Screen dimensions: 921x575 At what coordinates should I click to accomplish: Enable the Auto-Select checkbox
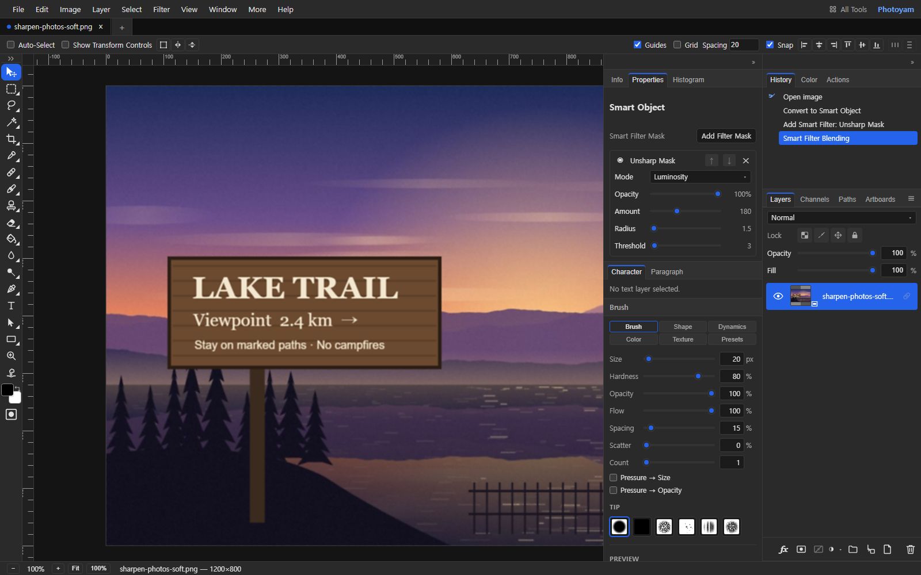click(x=10, y=45)
